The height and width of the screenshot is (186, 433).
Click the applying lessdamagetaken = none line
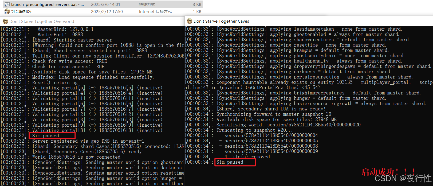pos(294,29)
